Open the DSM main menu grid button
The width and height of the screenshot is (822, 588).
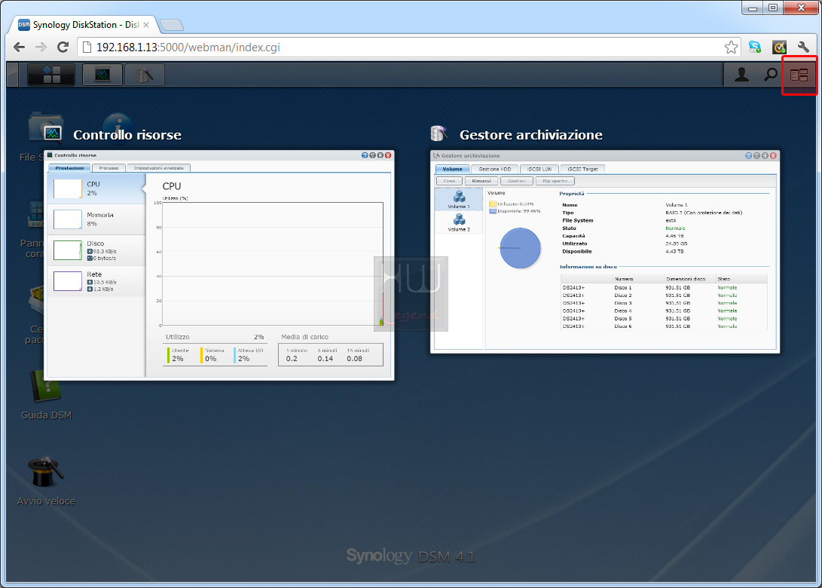[x=51, y=75]
